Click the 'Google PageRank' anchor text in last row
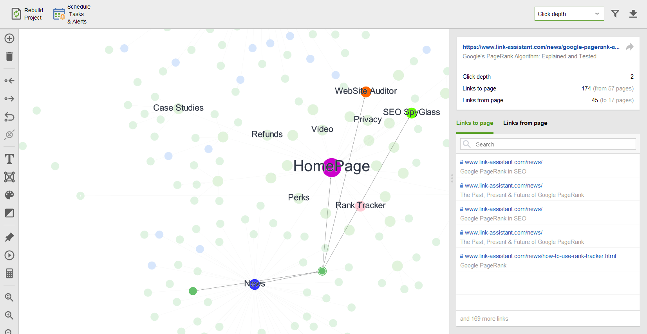Viewport: 647px width, 334px height. [x=483, y=265]
